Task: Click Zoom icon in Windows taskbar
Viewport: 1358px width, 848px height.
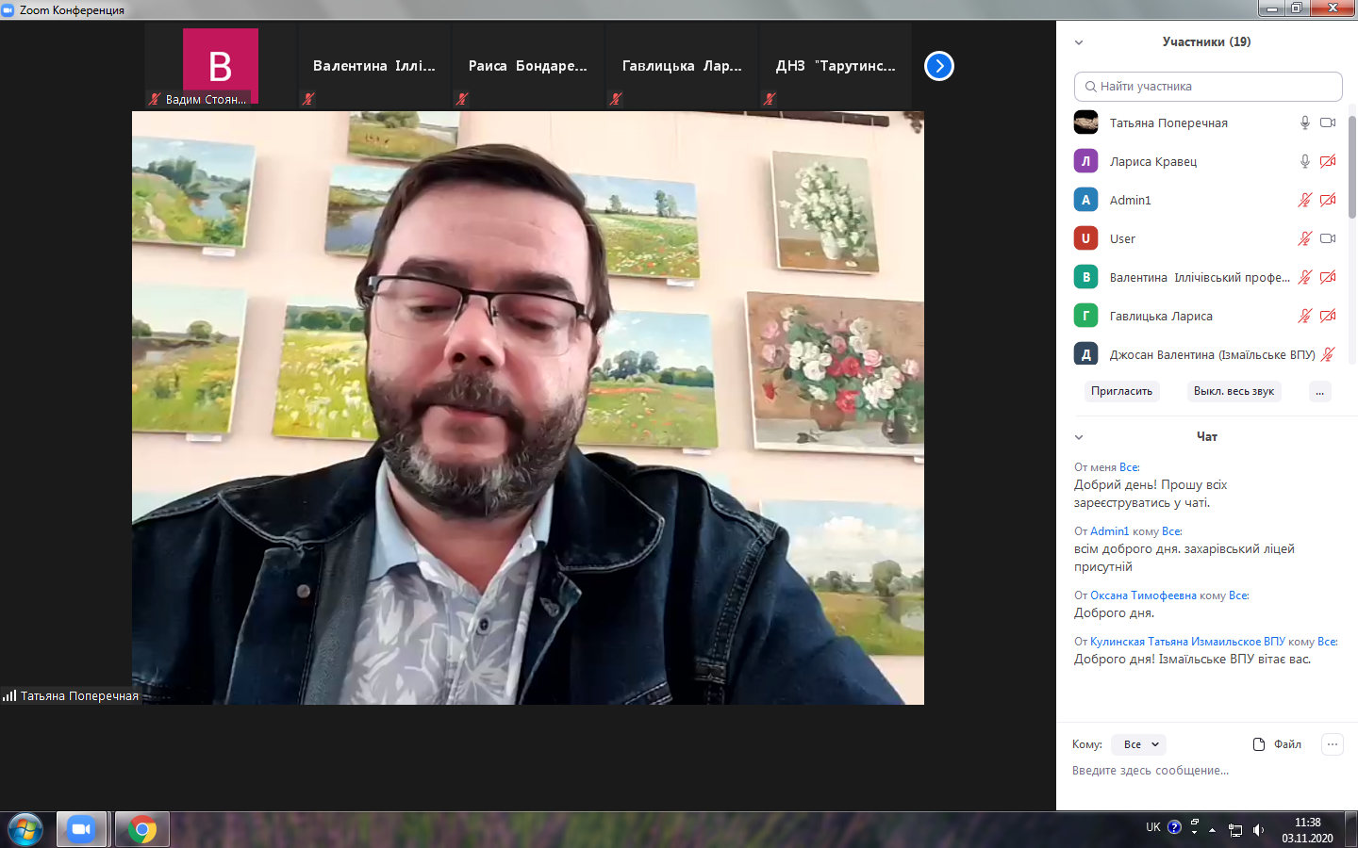Action: 82,829
